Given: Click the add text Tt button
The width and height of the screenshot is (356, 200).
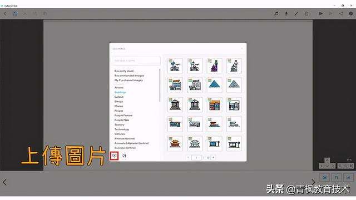Looking at the screenshot, I should point(337,177).
